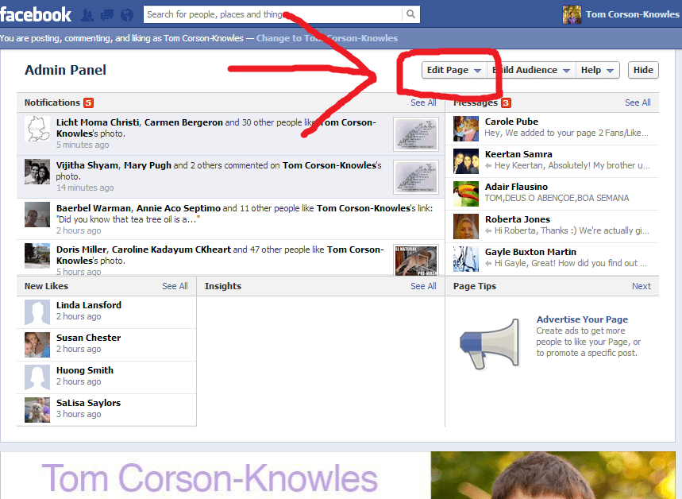Click Susan Chester's avatar
The height and width of the screenshot is (499, 682).
(37, 345)
